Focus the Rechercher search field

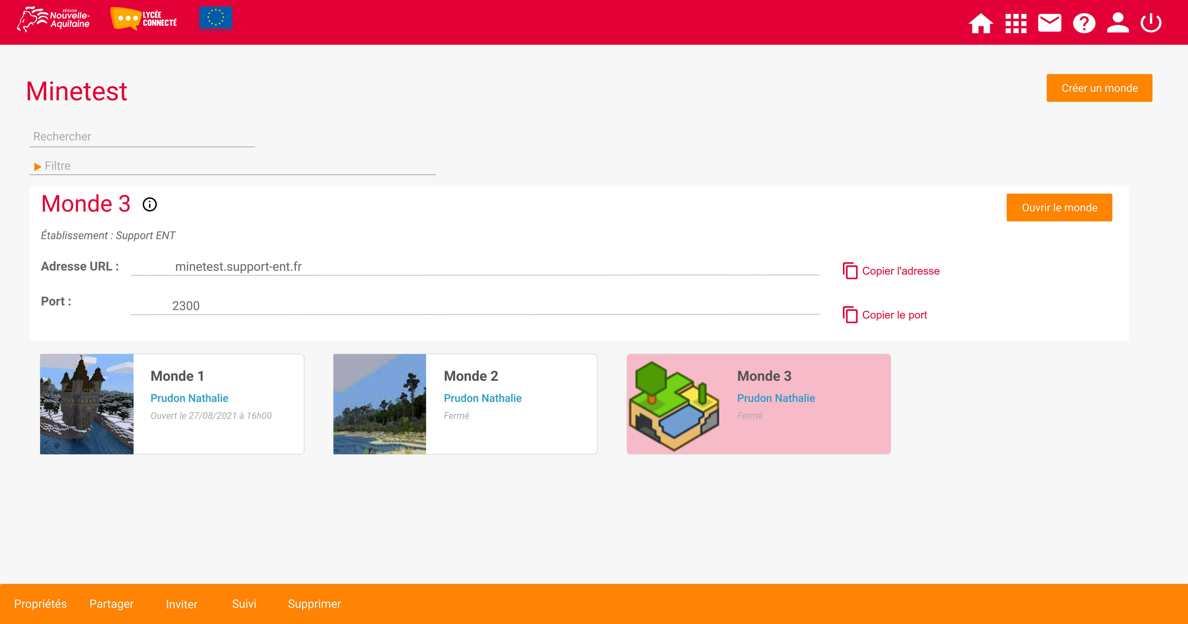[x=142, y=137]
